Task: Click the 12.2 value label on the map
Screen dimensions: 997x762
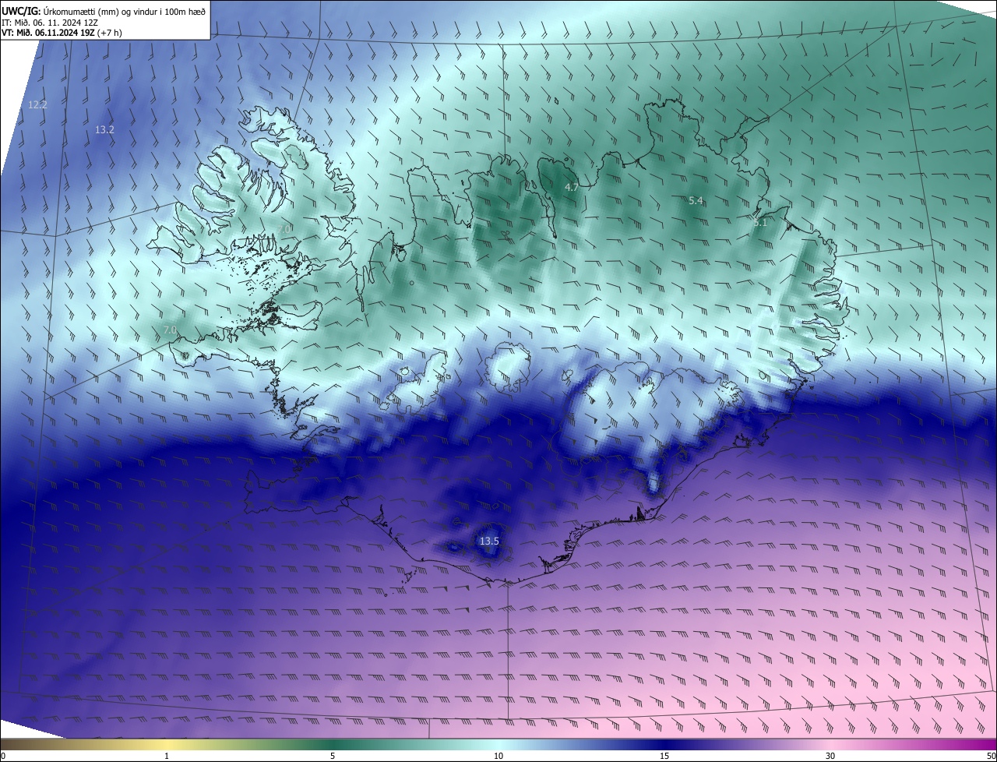Action: coord(37,104)
